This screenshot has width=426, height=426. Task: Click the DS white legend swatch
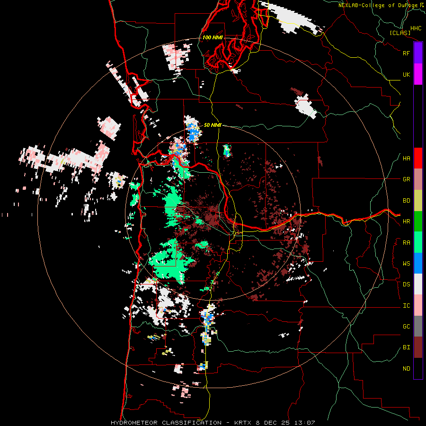418,284
